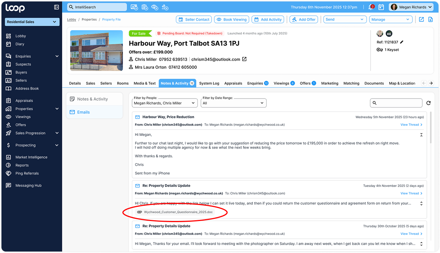Image resolution: width=440 pixels, height=253 pixels.
Task: Click the add viewing eye icon in top bar
Action: 155,7
